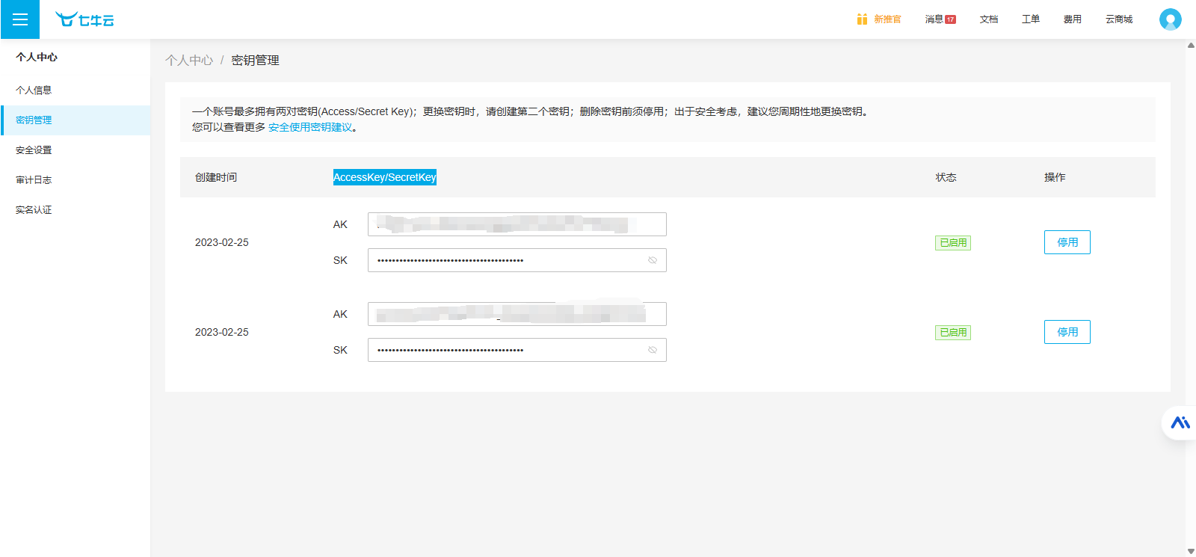Open 工单 in the top navigation
1196x557 pixels.
click(1031, 19)
